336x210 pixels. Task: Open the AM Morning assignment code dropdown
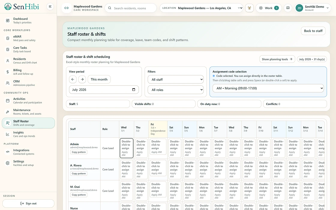pyautogui.click(x=268, y=88)
